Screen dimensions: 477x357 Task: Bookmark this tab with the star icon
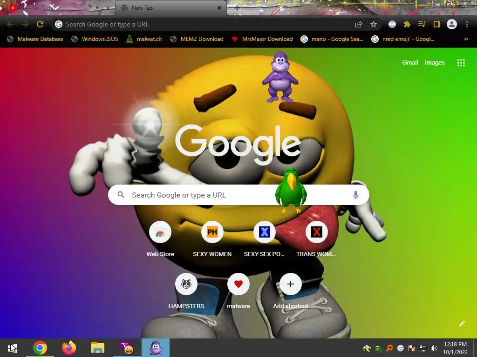(374, 24)
